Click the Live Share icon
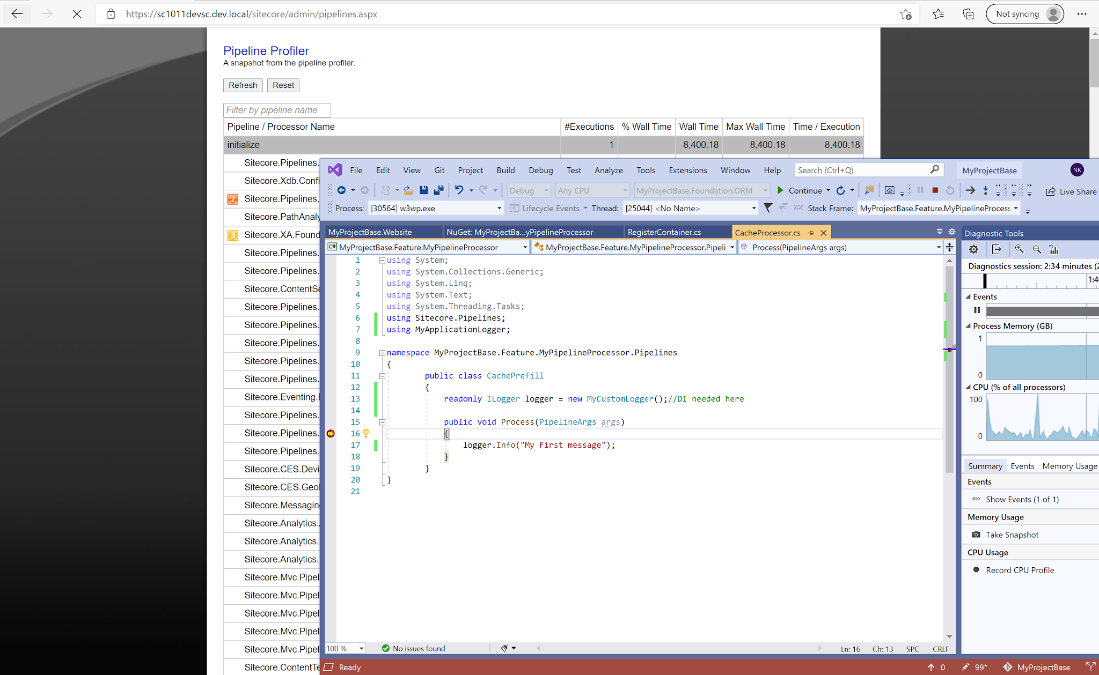The height and width of the screenshot is (675, 1099). pos(1051,191)
